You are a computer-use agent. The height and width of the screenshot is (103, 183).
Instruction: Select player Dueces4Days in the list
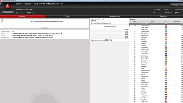[156, 59]
